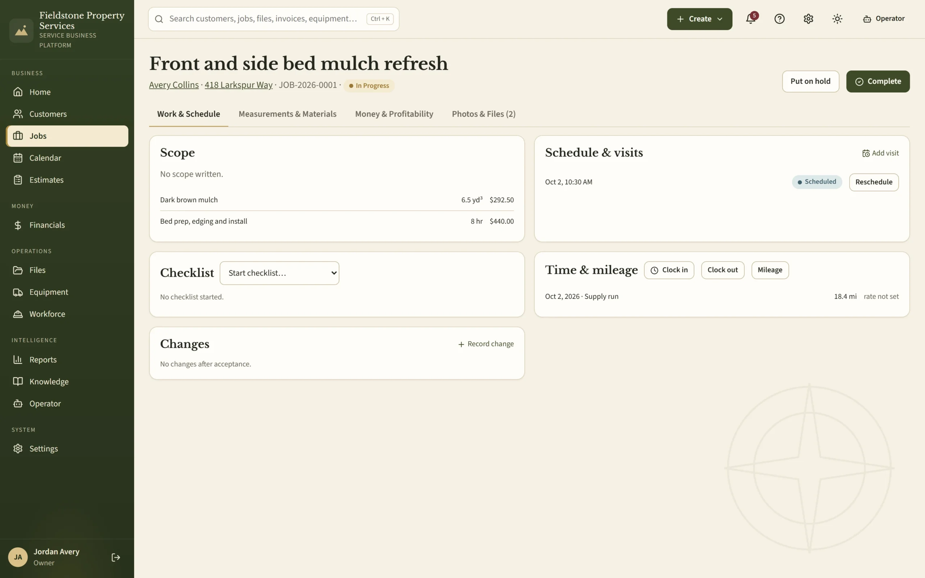Screen dimensions: 925x578
Task: Click the In Progress status badge
Action: click(x=369, y=86)
